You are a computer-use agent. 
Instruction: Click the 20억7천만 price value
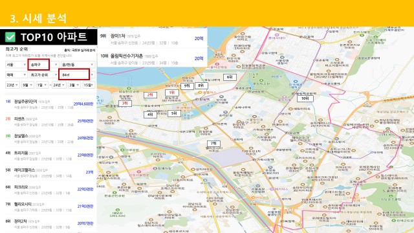pyautogui.click(x=85, y=223)
